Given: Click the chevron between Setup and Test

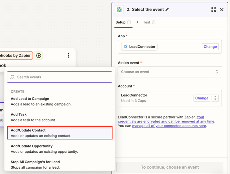Looking at the screenshot, I should tap(137, 22).
